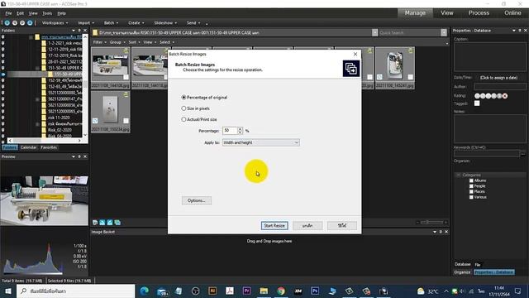Open the Select dropdown in the file list
The width and height of the screenshot is (529, 298).
[167, 42]
